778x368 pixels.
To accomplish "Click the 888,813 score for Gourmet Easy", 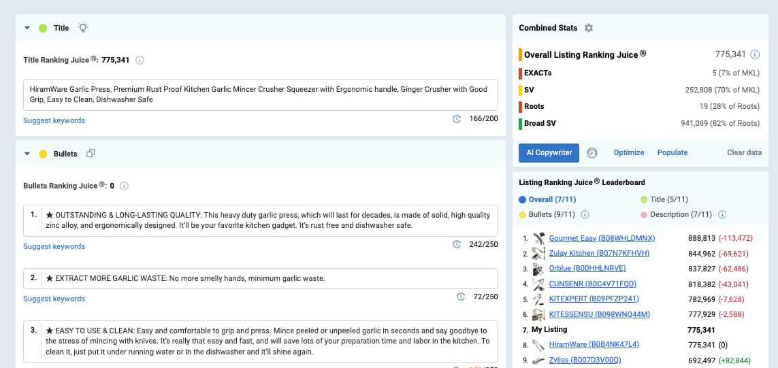I will pyautogui.click(x=702, y=238).
